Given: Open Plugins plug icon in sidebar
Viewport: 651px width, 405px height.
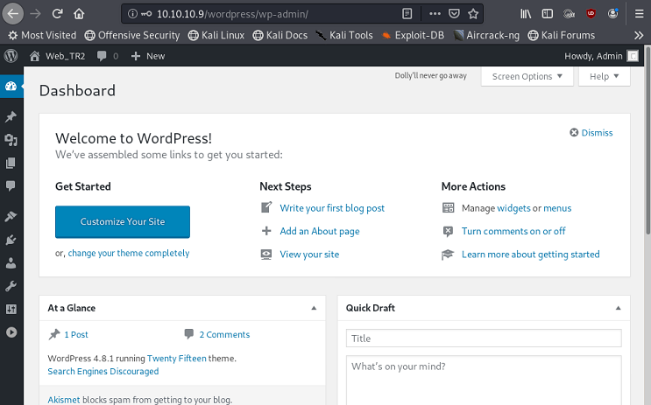Looking at the screenshot, I should (x=11, y=240).
